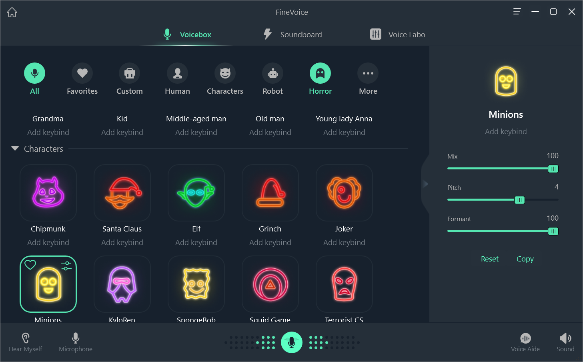Select the Santa Claus voice thumbnail
This screenshot has height=362, width=583.
pos(122,193)
